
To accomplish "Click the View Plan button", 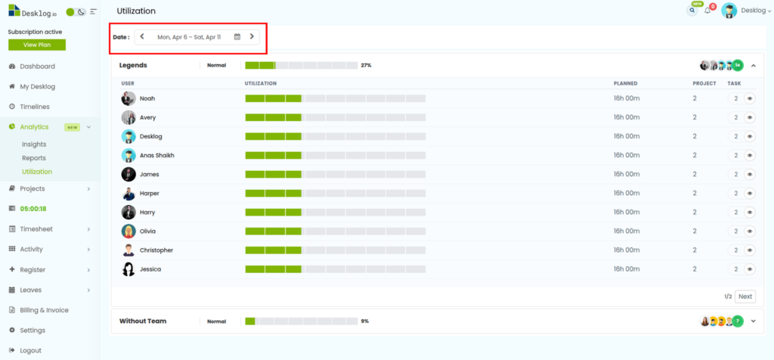I will pyautogui.click(x=36, y=45).
